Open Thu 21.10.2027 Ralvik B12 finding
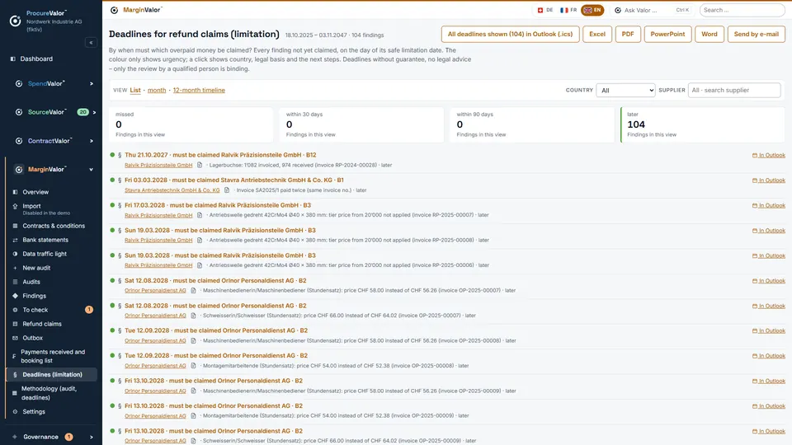Screen dimensions: 792x445 220,155
